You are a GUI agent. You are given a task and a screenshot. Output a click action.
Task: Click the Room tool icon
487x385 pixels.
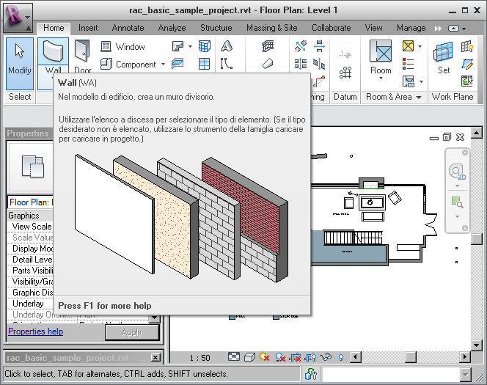(x=381, y=51)
